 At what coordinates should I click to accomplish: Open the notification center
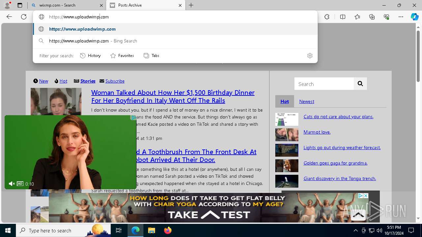click(411, 230)
